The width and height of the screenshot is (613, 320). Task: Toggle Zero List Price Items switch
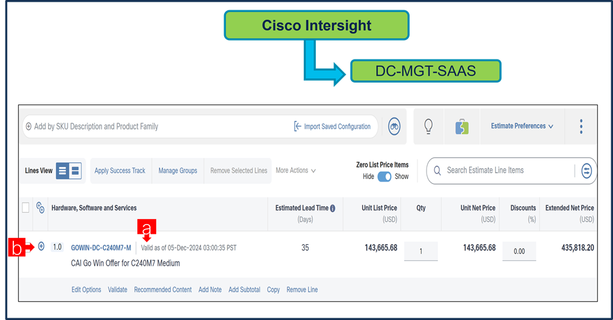click(x=385, y=177)
